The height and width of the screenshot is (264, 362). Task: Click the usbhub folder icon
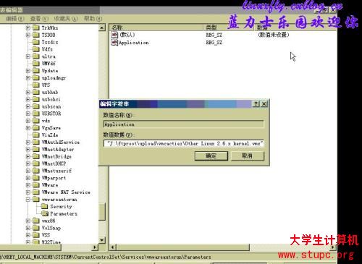(x=36, y=92)
